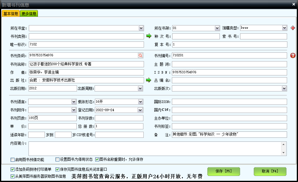298x182 pixels.
Task: Open the 馆藏类型 dropdown list
Action: tap(284, 28)
